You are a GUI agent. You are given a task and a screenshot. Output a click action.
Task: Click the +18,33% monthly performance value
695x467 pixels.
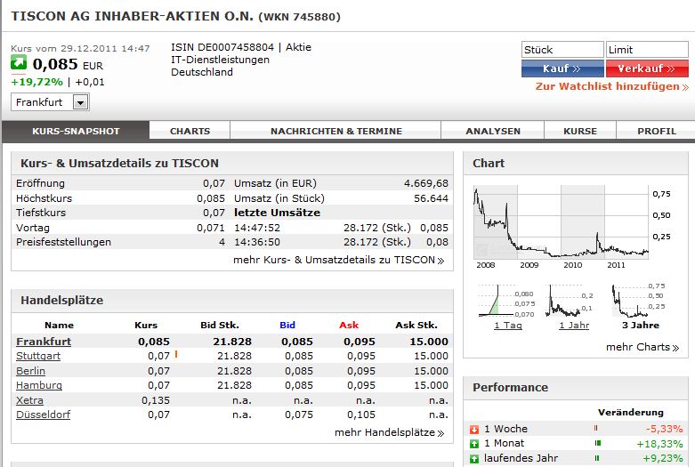pyautogui.click(x=659, y=444)
